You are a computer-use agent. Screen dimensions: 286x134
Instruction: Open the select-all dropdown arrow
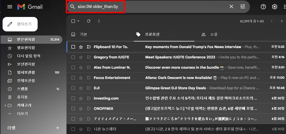78,21
